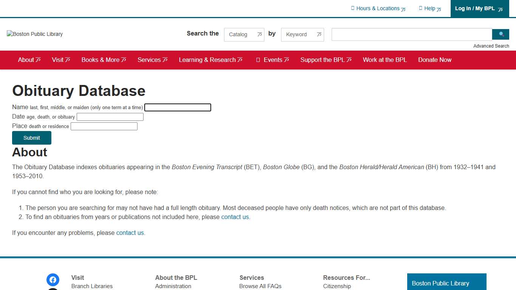The height and width of the screenshot is (290, 516).
Task: Follow the contact us link about obituaries
Action: coord(235,217)
